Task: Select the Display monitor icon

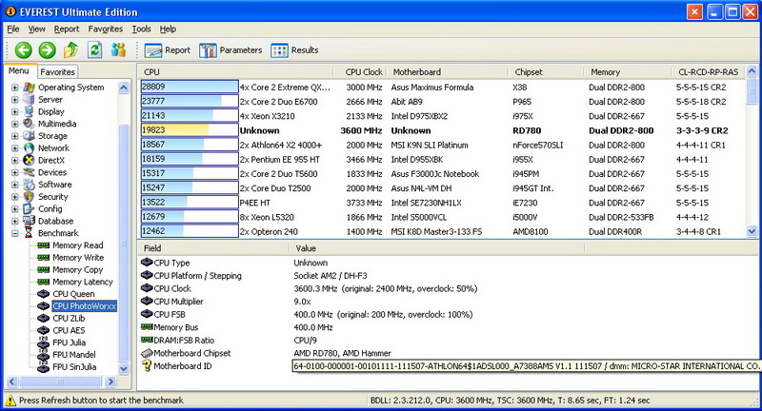Action: [29, 111]
